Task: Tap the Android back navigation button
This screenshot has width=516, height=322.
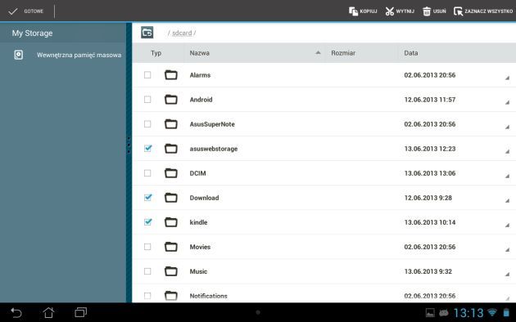Action: [16, 312]
